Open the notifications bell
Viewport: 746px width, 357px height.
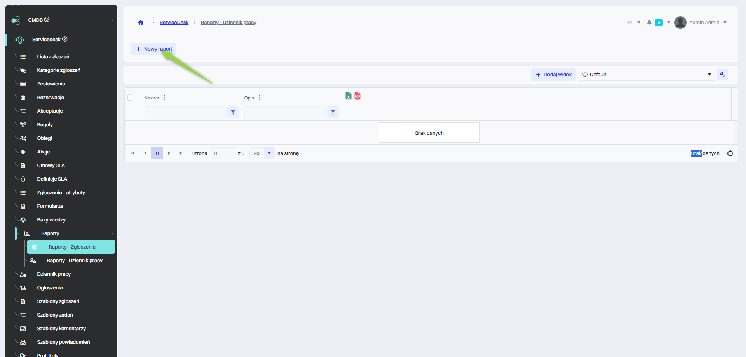click(649, 23)
